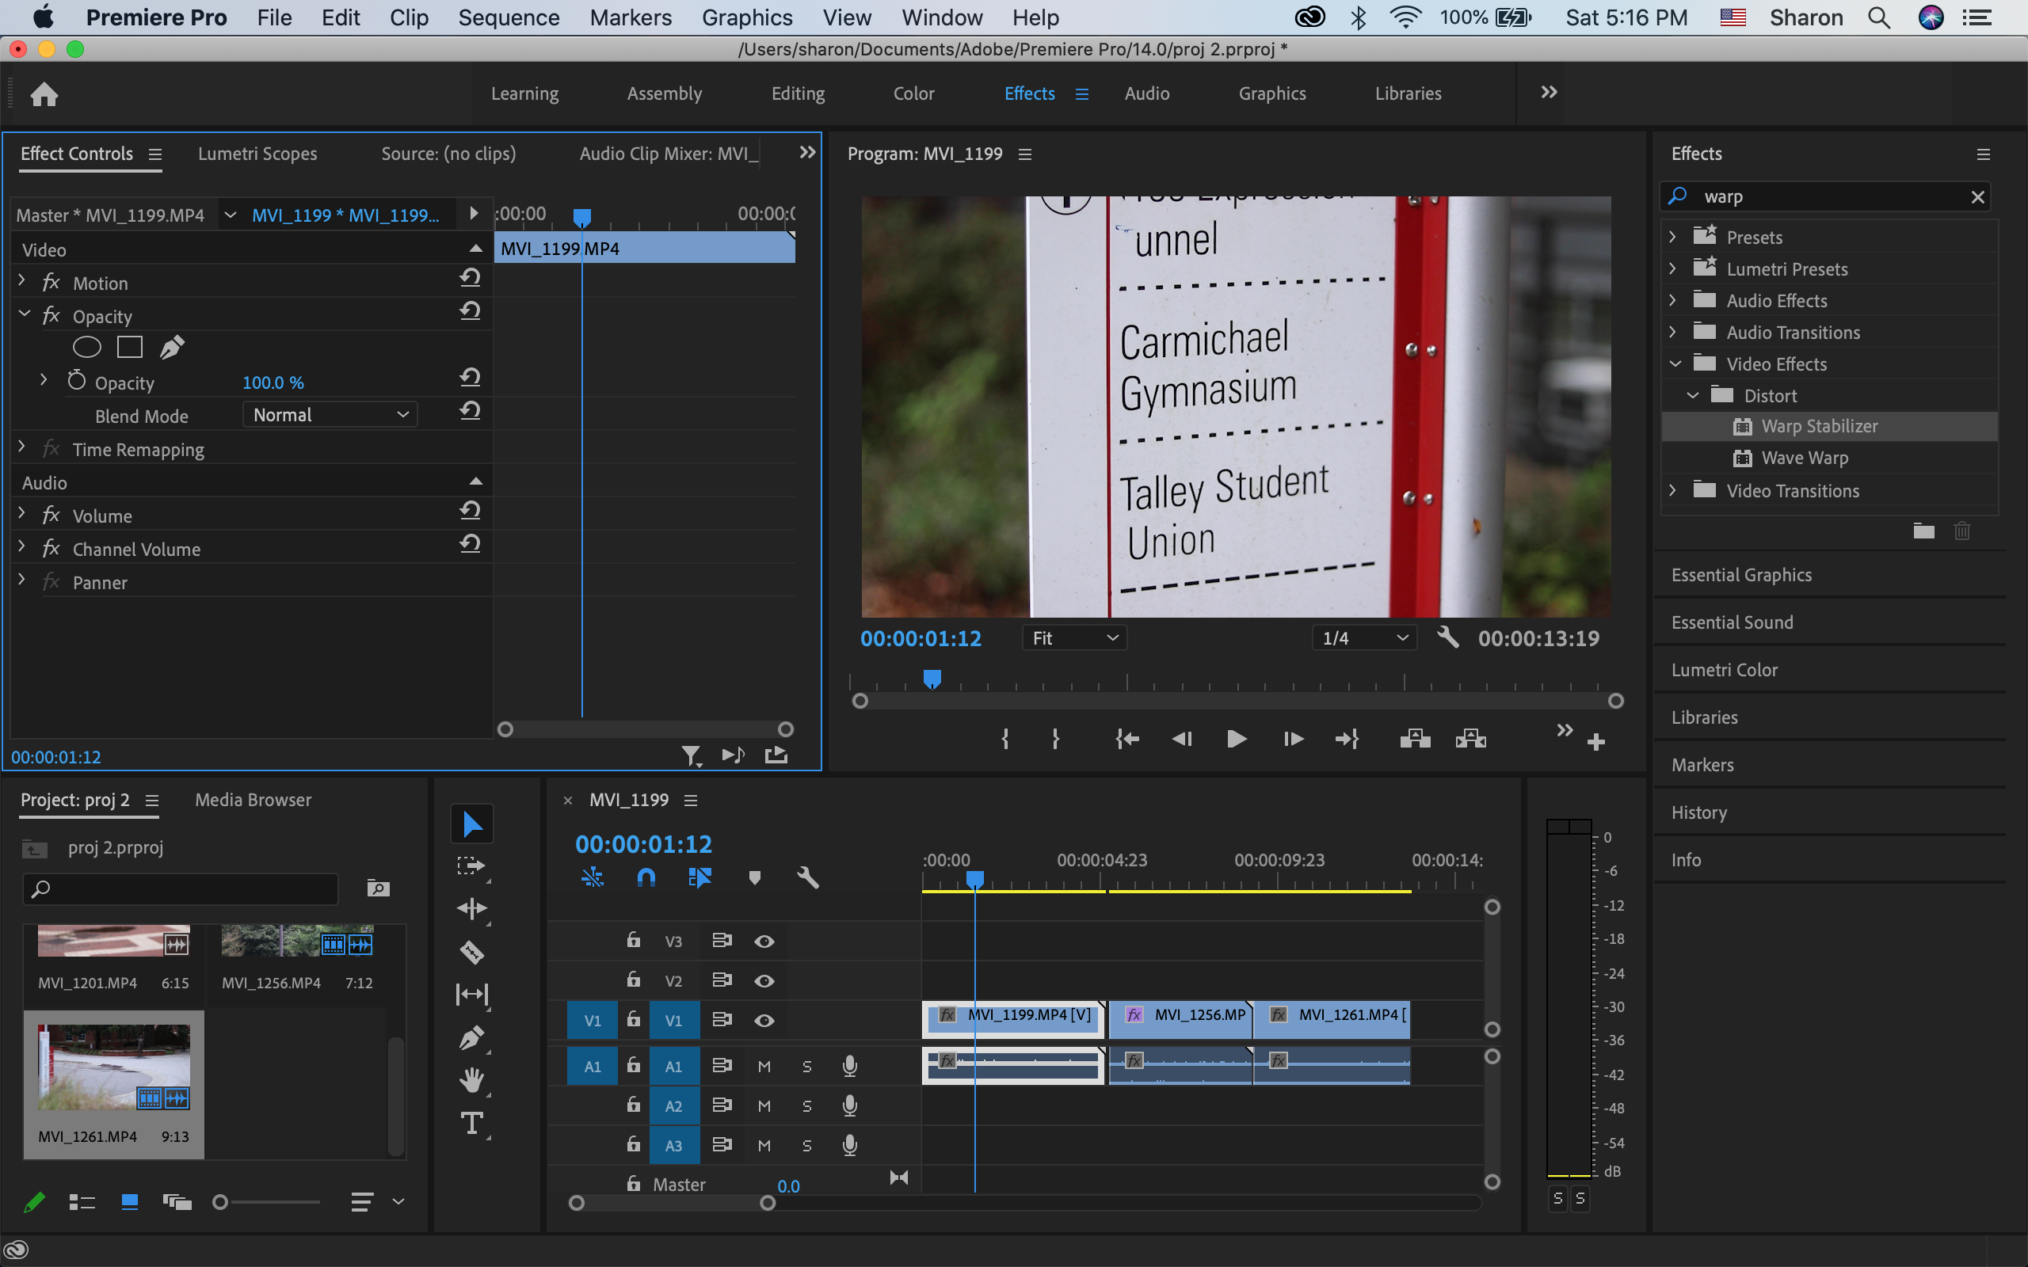Screen dimensions: 2028x1267
Task: Open timeline display settings wrench
Action: click(807, 877)
